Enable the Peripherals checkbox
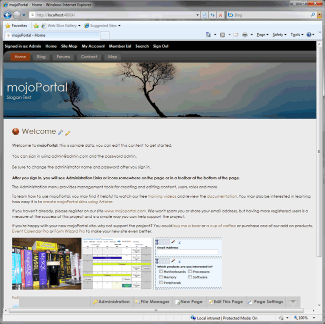This screenshot has width=325, height=324. pyautogui.click(x=160, y=282)
